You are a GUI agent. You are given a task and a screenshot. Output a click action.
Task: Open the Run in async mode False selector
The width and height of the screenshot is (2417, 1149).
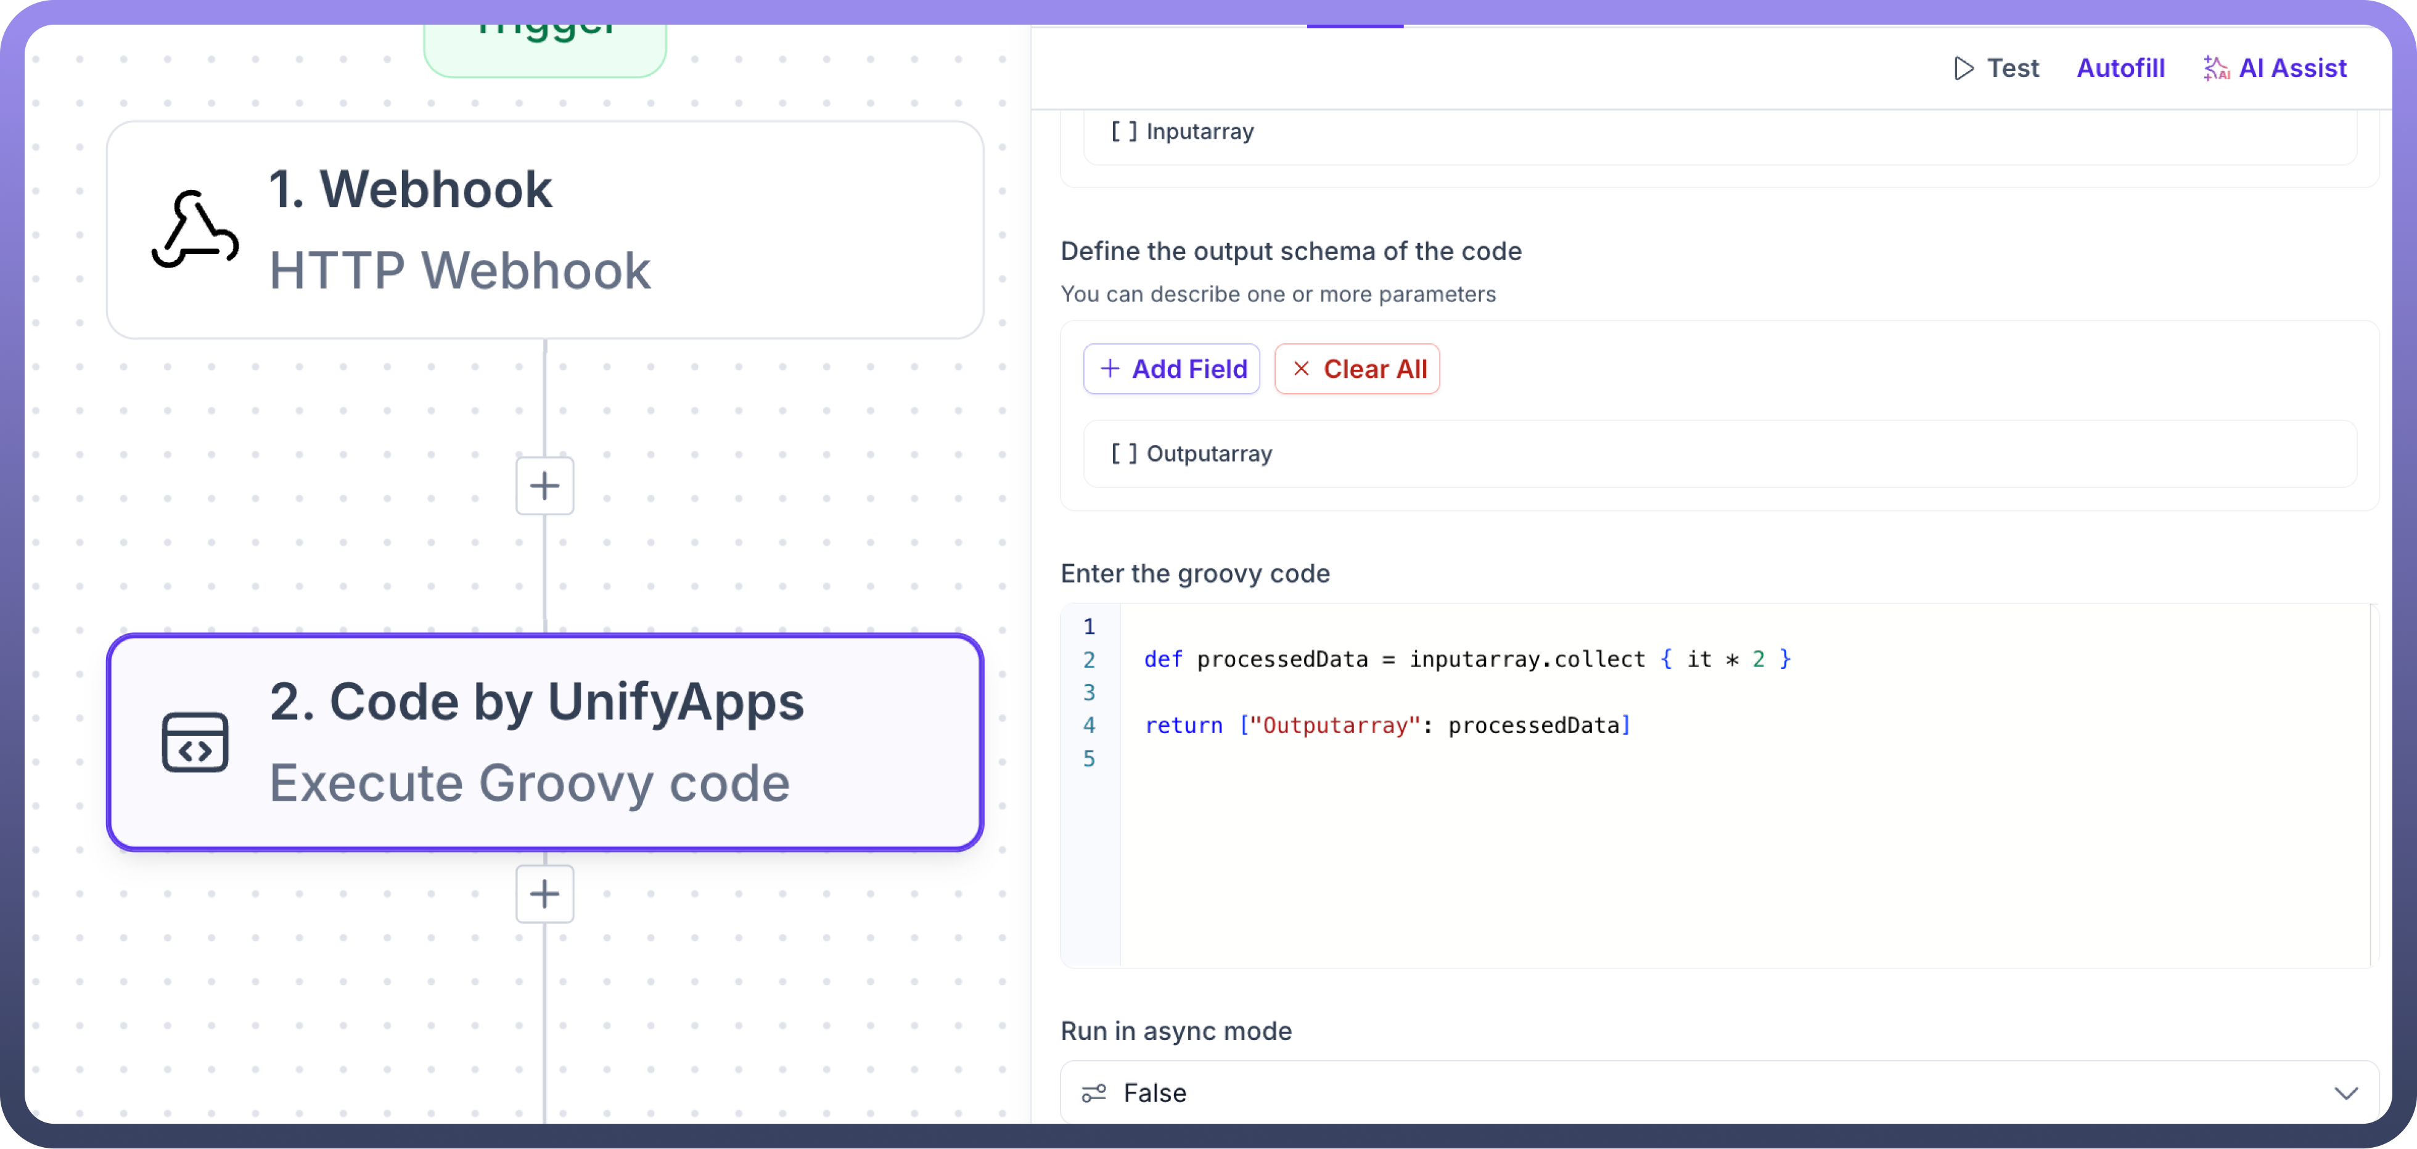click(x=1717, y=1093)
